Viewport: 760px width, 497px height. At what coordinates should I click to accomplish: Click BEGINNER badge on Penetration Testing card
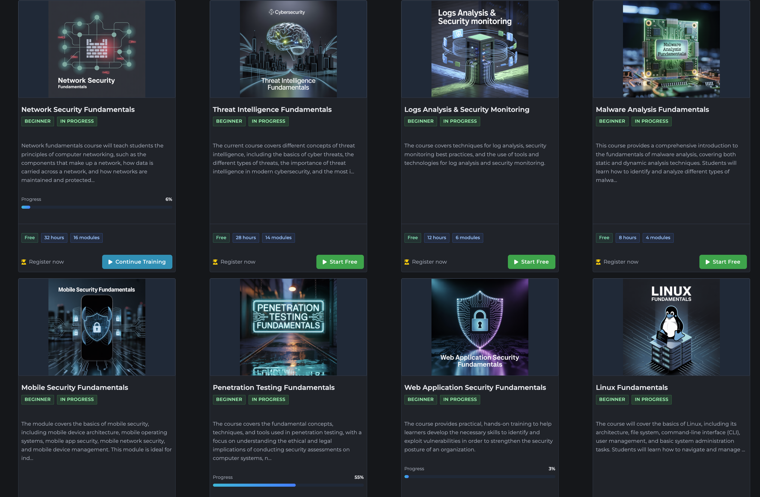[x=229, y=399]
